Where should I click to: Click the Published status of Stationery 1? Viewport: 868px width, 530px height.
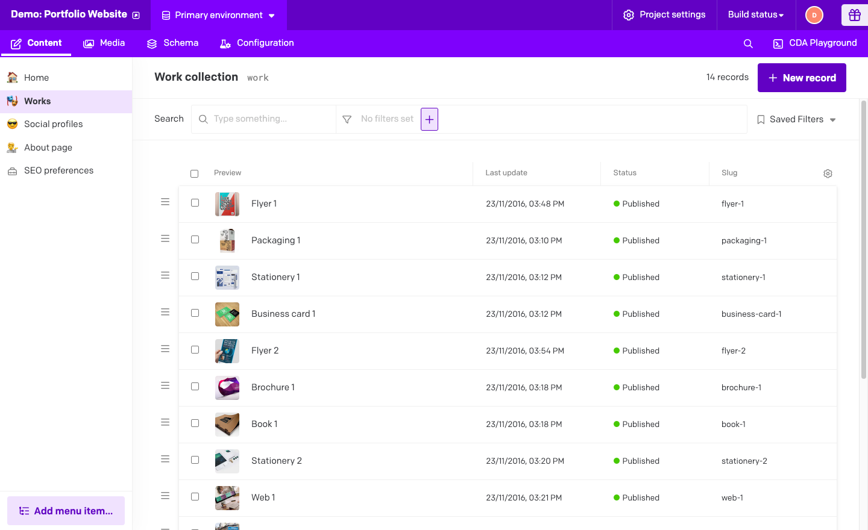(x=637, y=278)
